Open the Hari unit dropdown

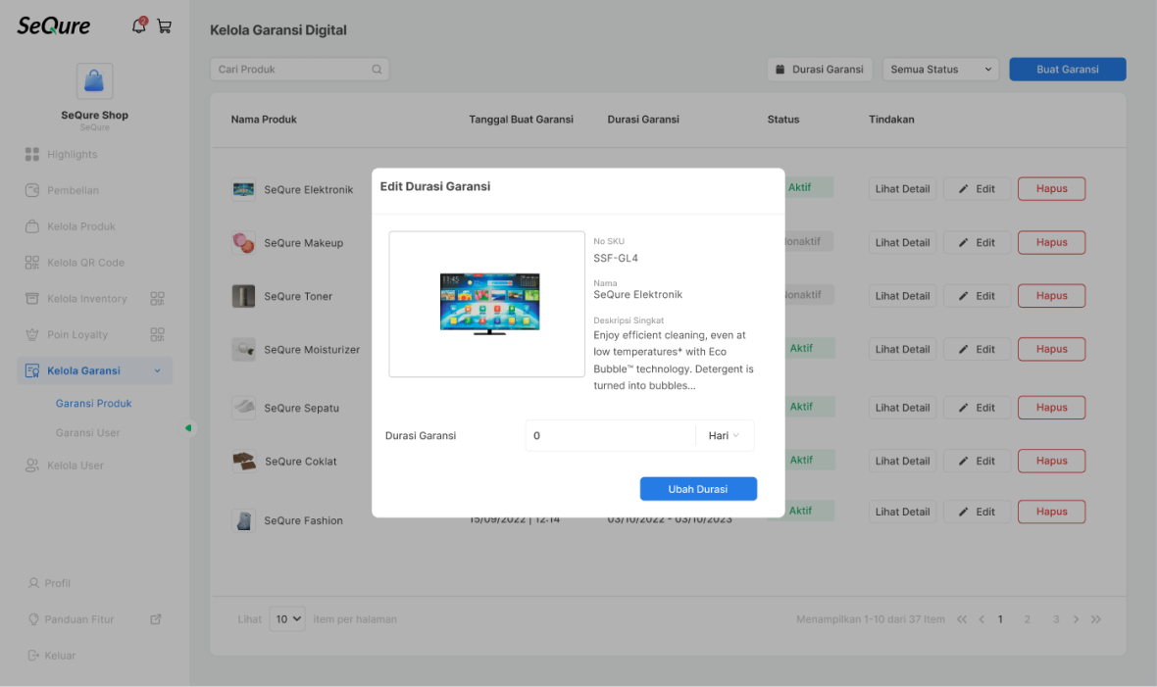724,435
